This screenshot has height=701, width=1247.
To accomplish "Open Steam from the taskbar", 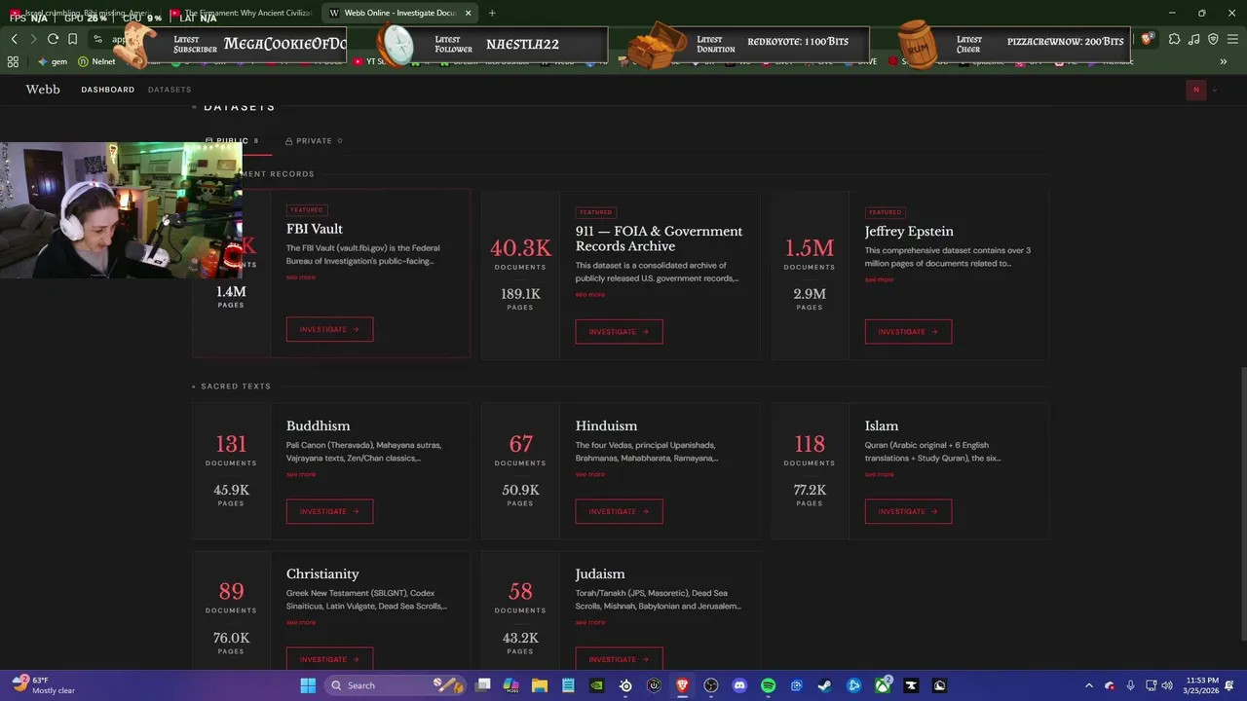I will (x=824, y=685).
